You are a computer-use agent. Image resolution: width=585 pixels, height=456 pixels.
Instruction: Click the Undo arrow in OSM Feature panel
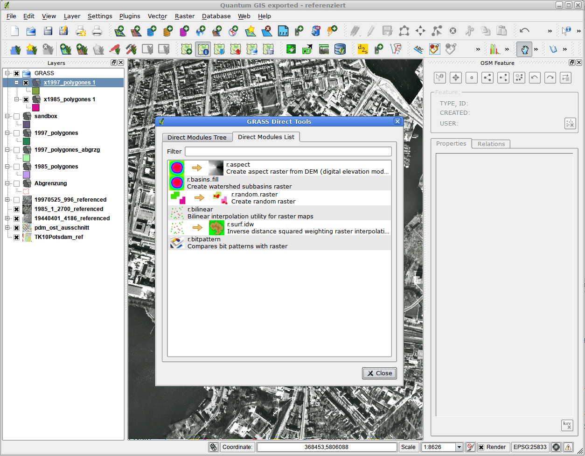click(x=535, y=77)
